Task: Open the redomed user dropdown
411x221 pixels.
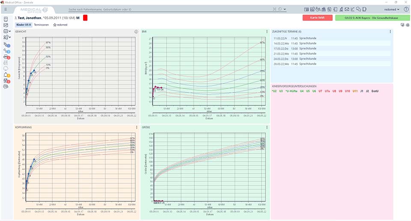Action: click(x=392, y=9)
